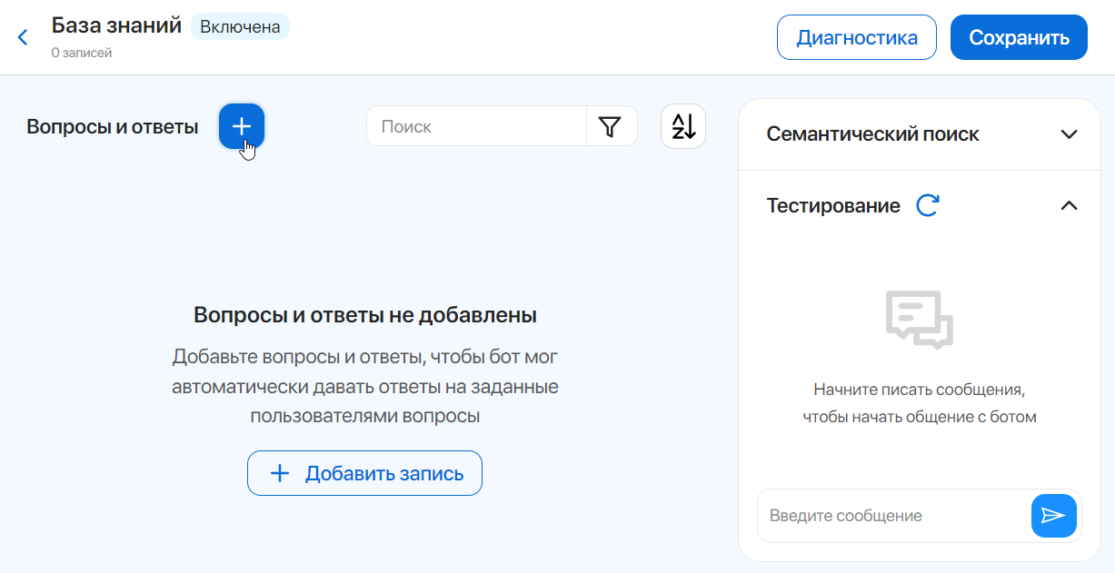Expand Семантический поиск with its chevron
1115x573 pixels.
1069,134
